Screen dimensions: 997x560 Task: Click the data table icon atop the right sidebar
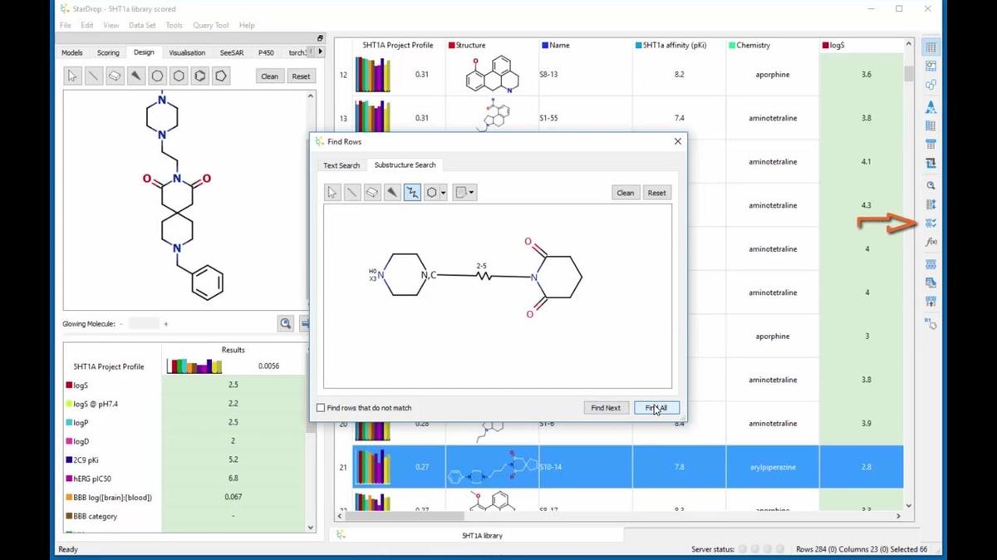pyautogui.click(x=931, y=46)
